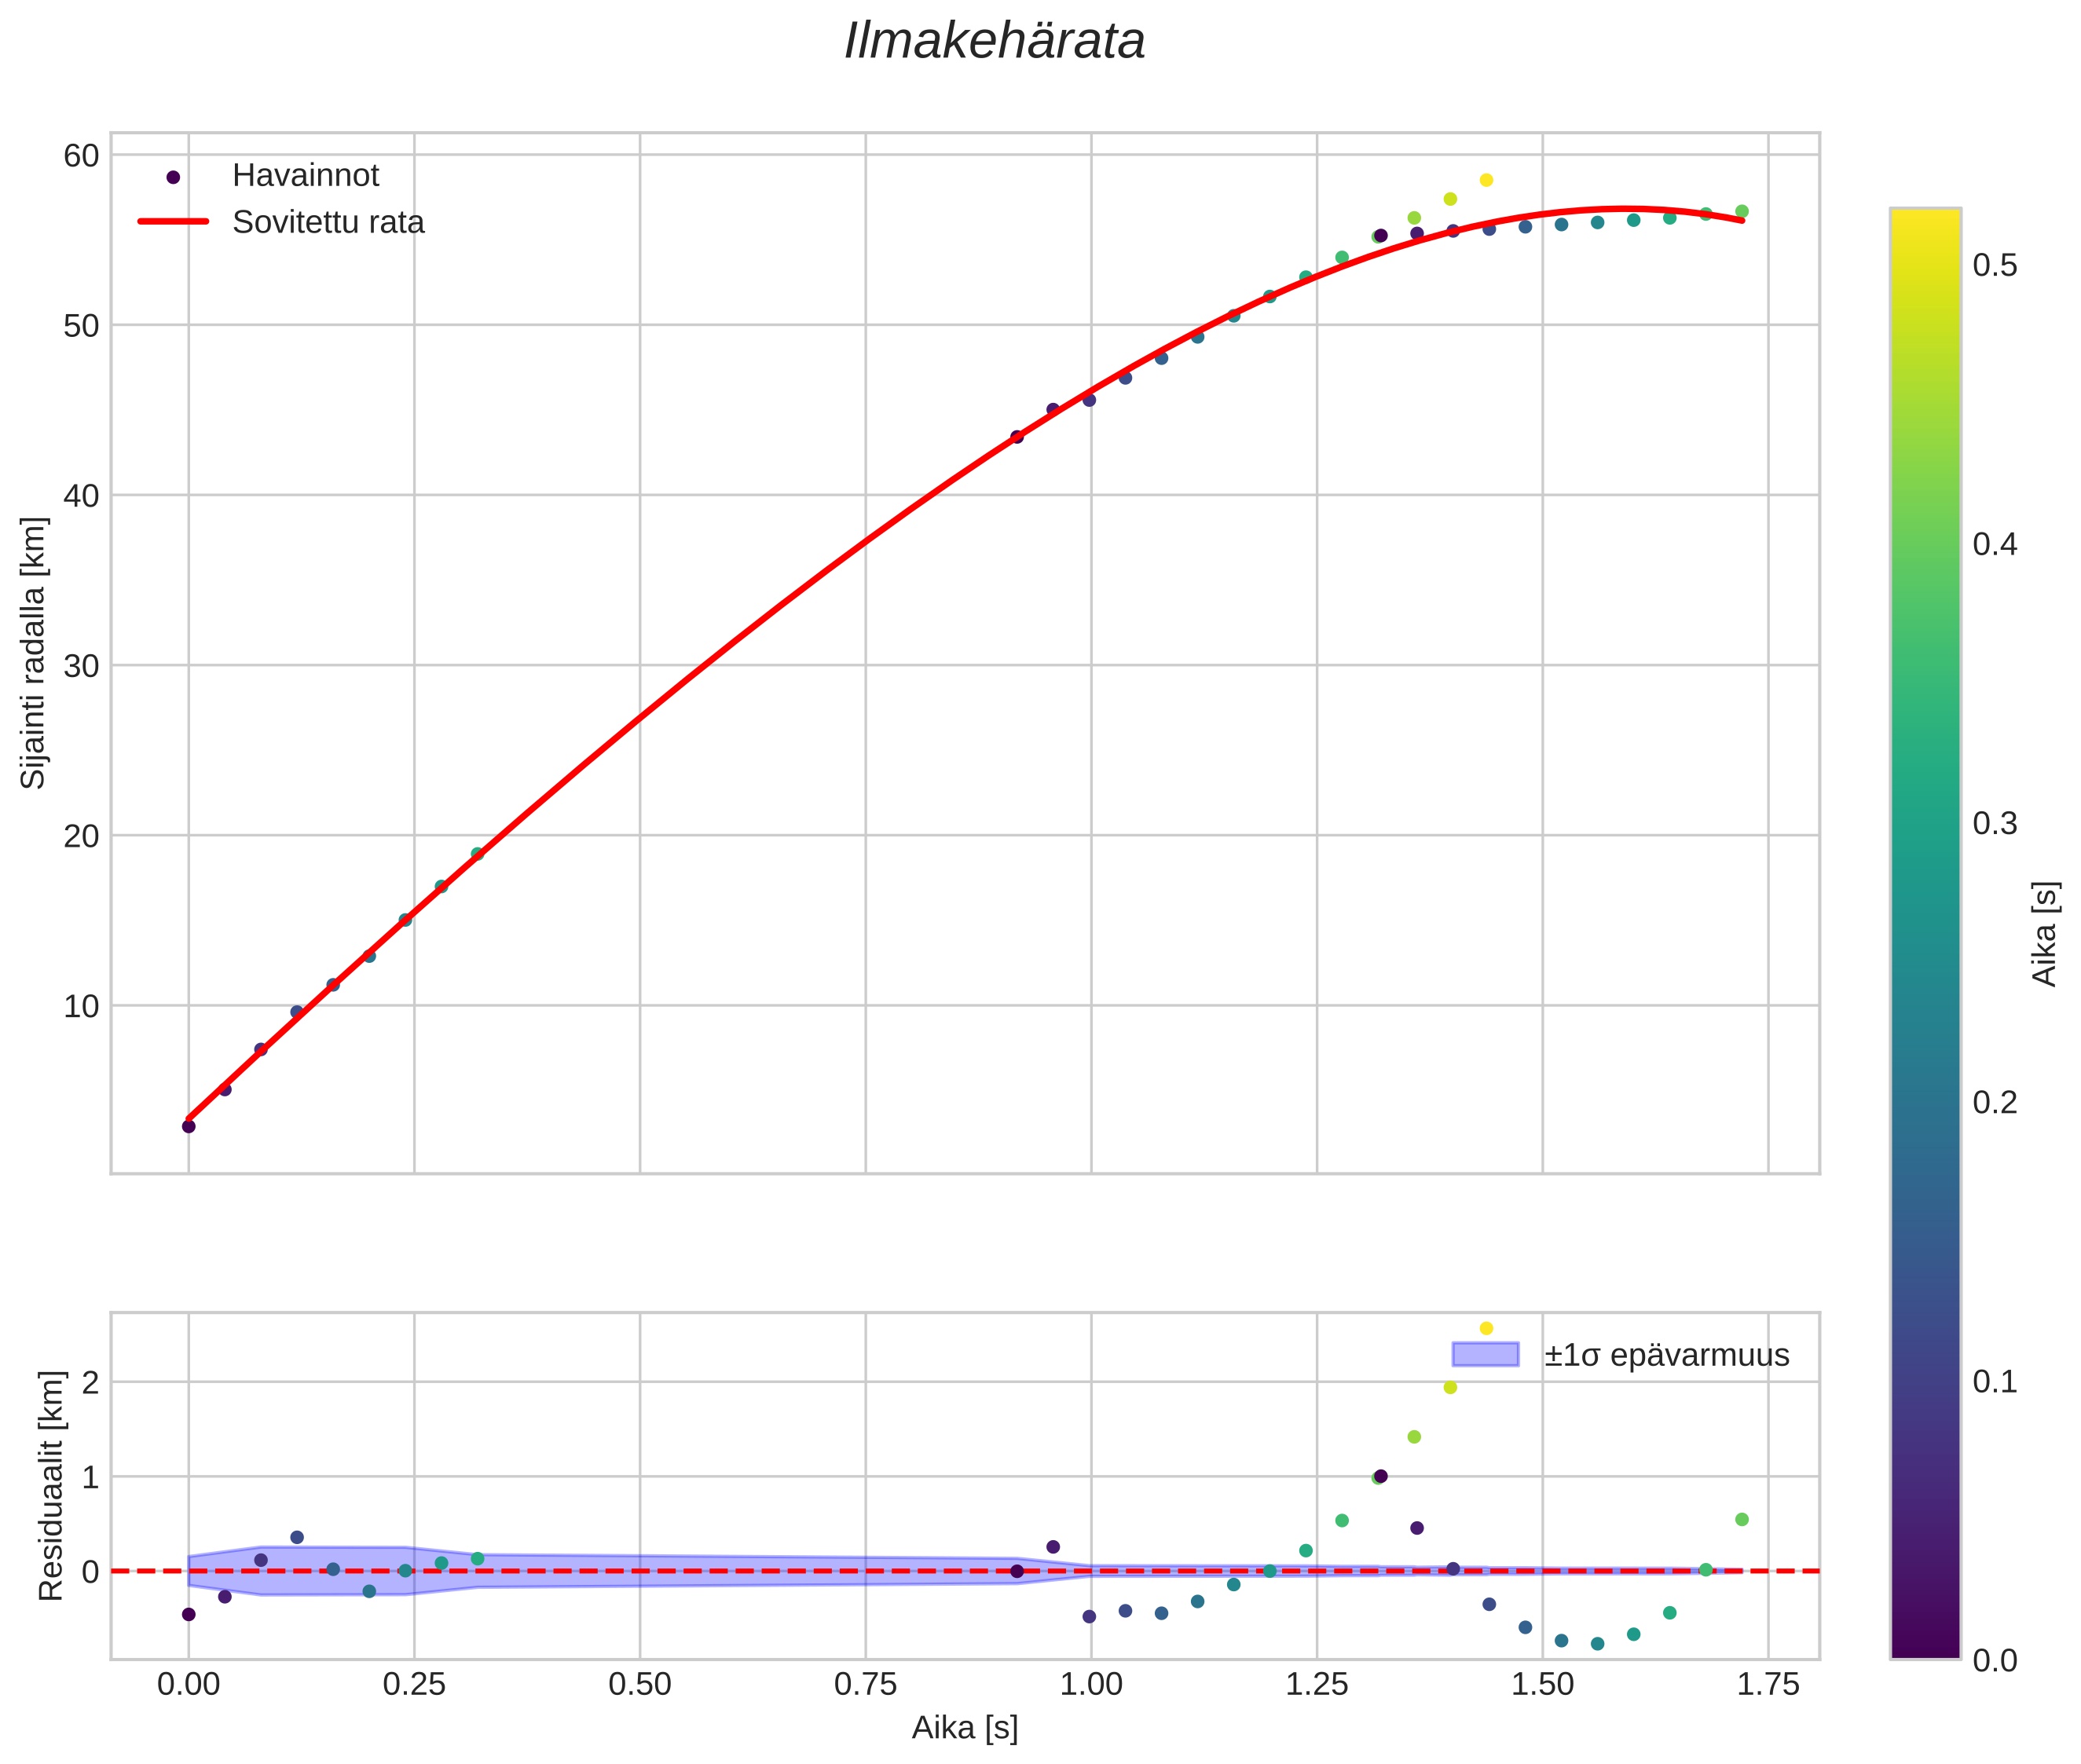Click the 60 tick label on y-axis
2081x1764 pixels.
[x=81, y=156]
